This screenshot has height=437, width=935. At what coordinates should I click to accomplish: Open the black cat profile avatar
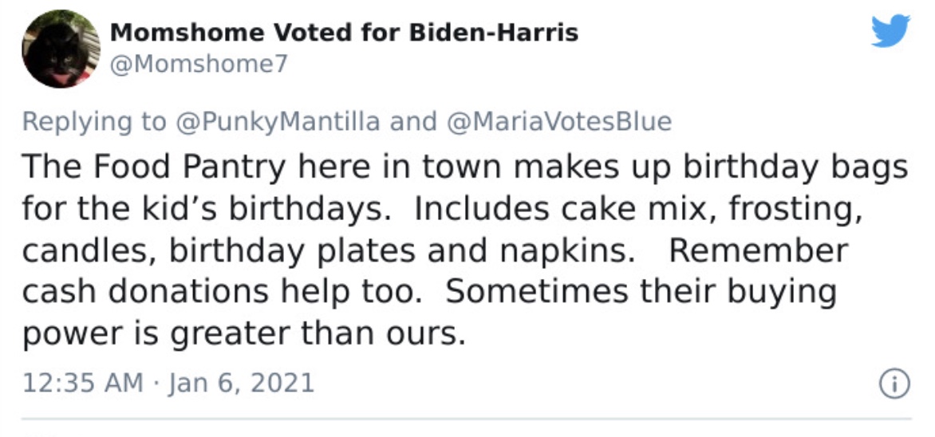(61, 49)
